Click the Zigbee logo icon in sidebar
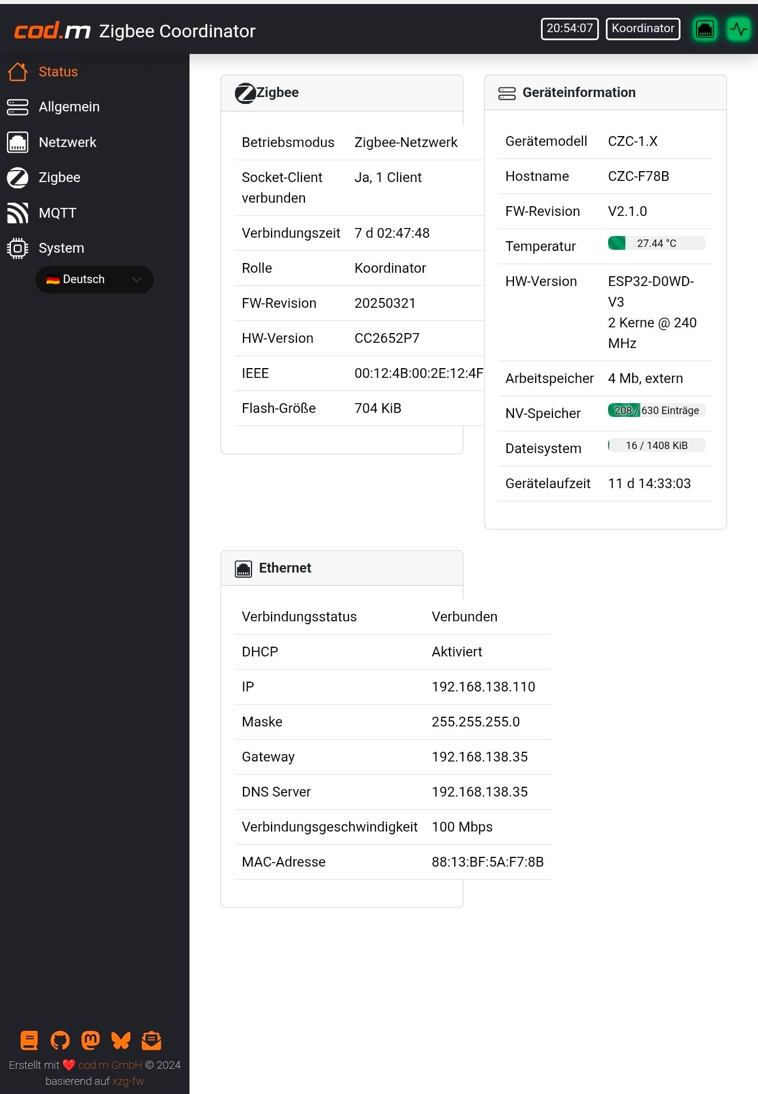Image resolution: width=758 pixels, height=1094 pixels. point(17,177)
